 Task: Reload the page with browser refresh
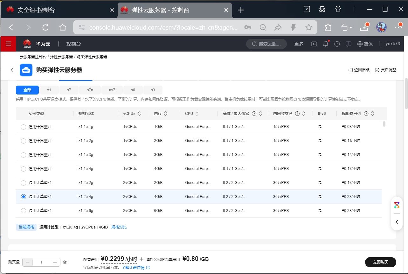[45, 27]
